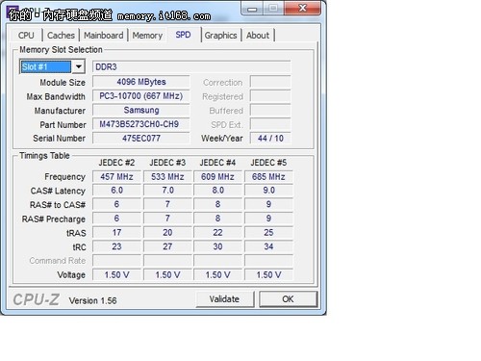
Task: Click the Samsung manufacturer value
Action: tap(141, 110)
